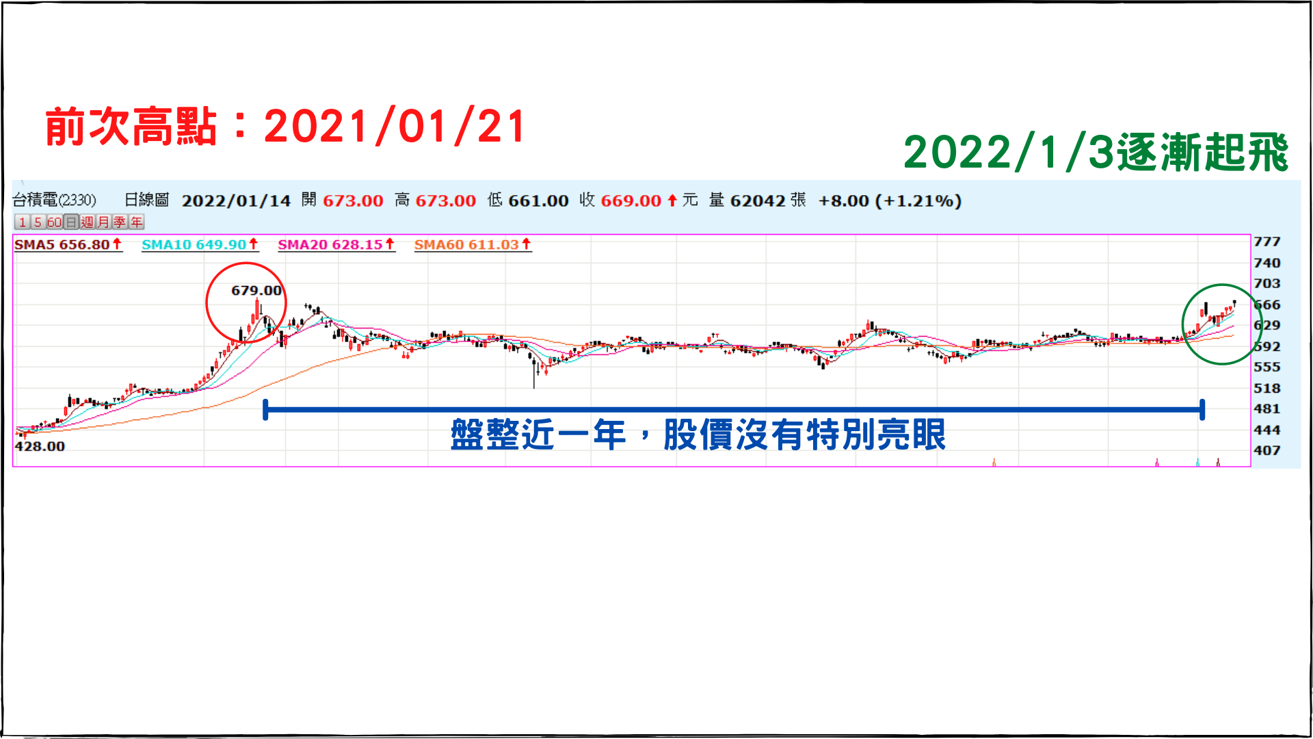Screen dimensions: 1313x739
Task: Click the 428.00 low price label
Action: (x=40, y=446)
